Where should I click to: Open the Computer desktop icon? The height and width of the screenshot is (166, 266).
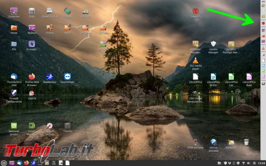click(14, 11)
